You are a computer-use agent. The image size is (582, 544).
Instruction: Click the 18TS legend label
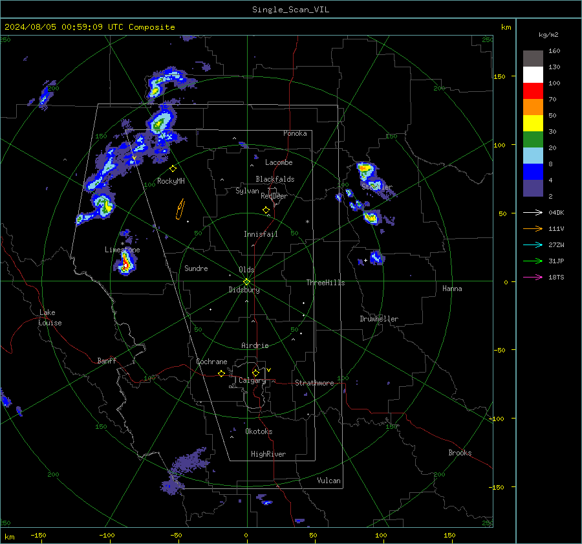click(x=556, y=277)
